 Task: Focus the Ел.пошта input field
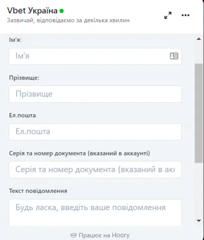coord(95,132)
